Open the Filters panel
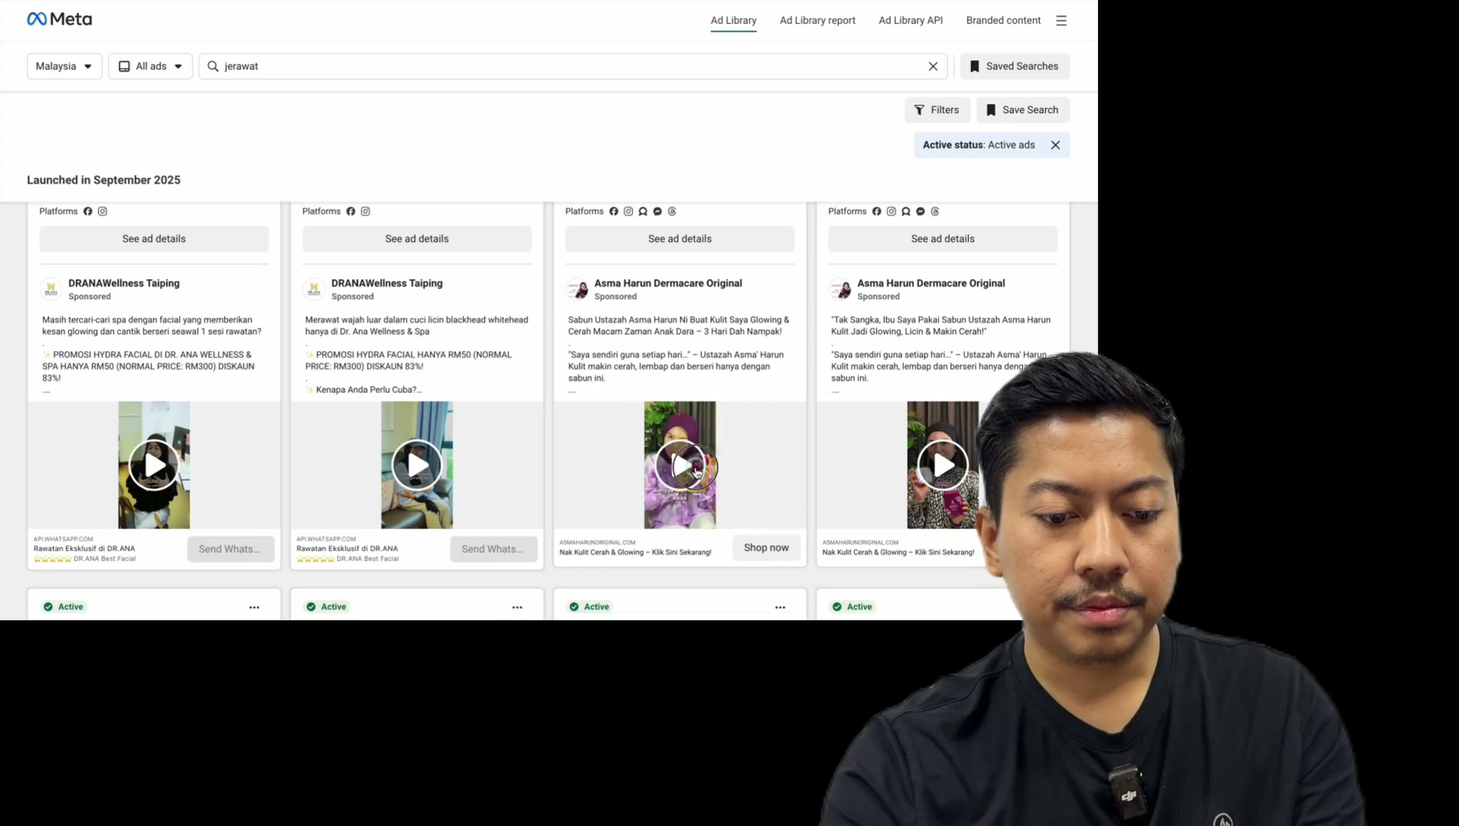The width and height of the screenshot is (1459, 826). (937, 110)
